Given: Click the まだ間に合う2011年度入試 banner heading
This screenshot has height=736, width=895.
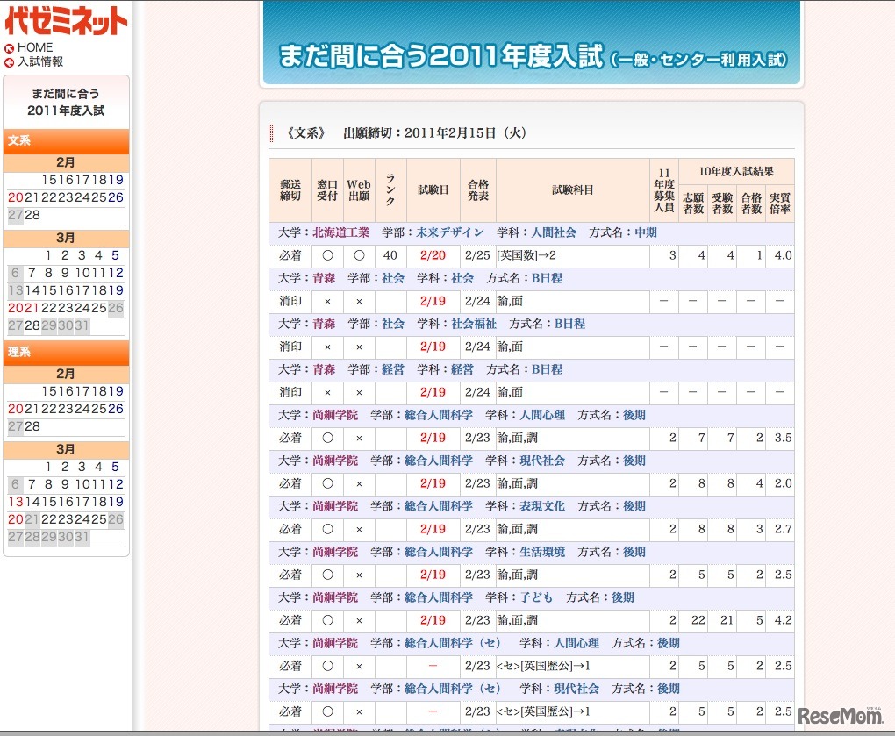Looking at the screenshot, I should (x=531, y=58).
